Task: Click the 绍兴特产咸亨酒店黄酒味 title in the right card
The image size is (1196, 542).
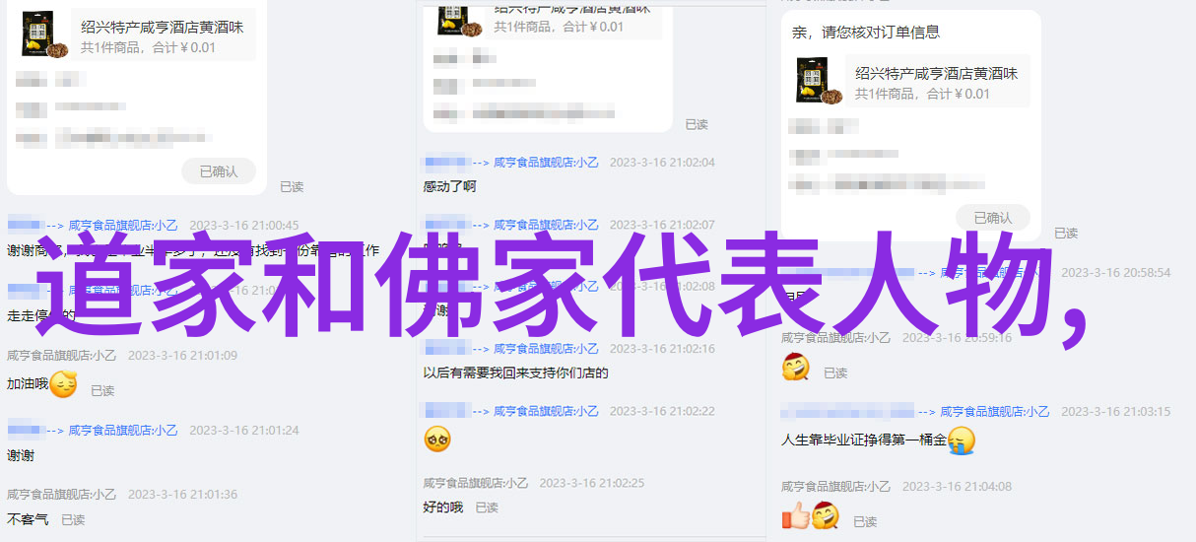Action: tap(937, 73)
